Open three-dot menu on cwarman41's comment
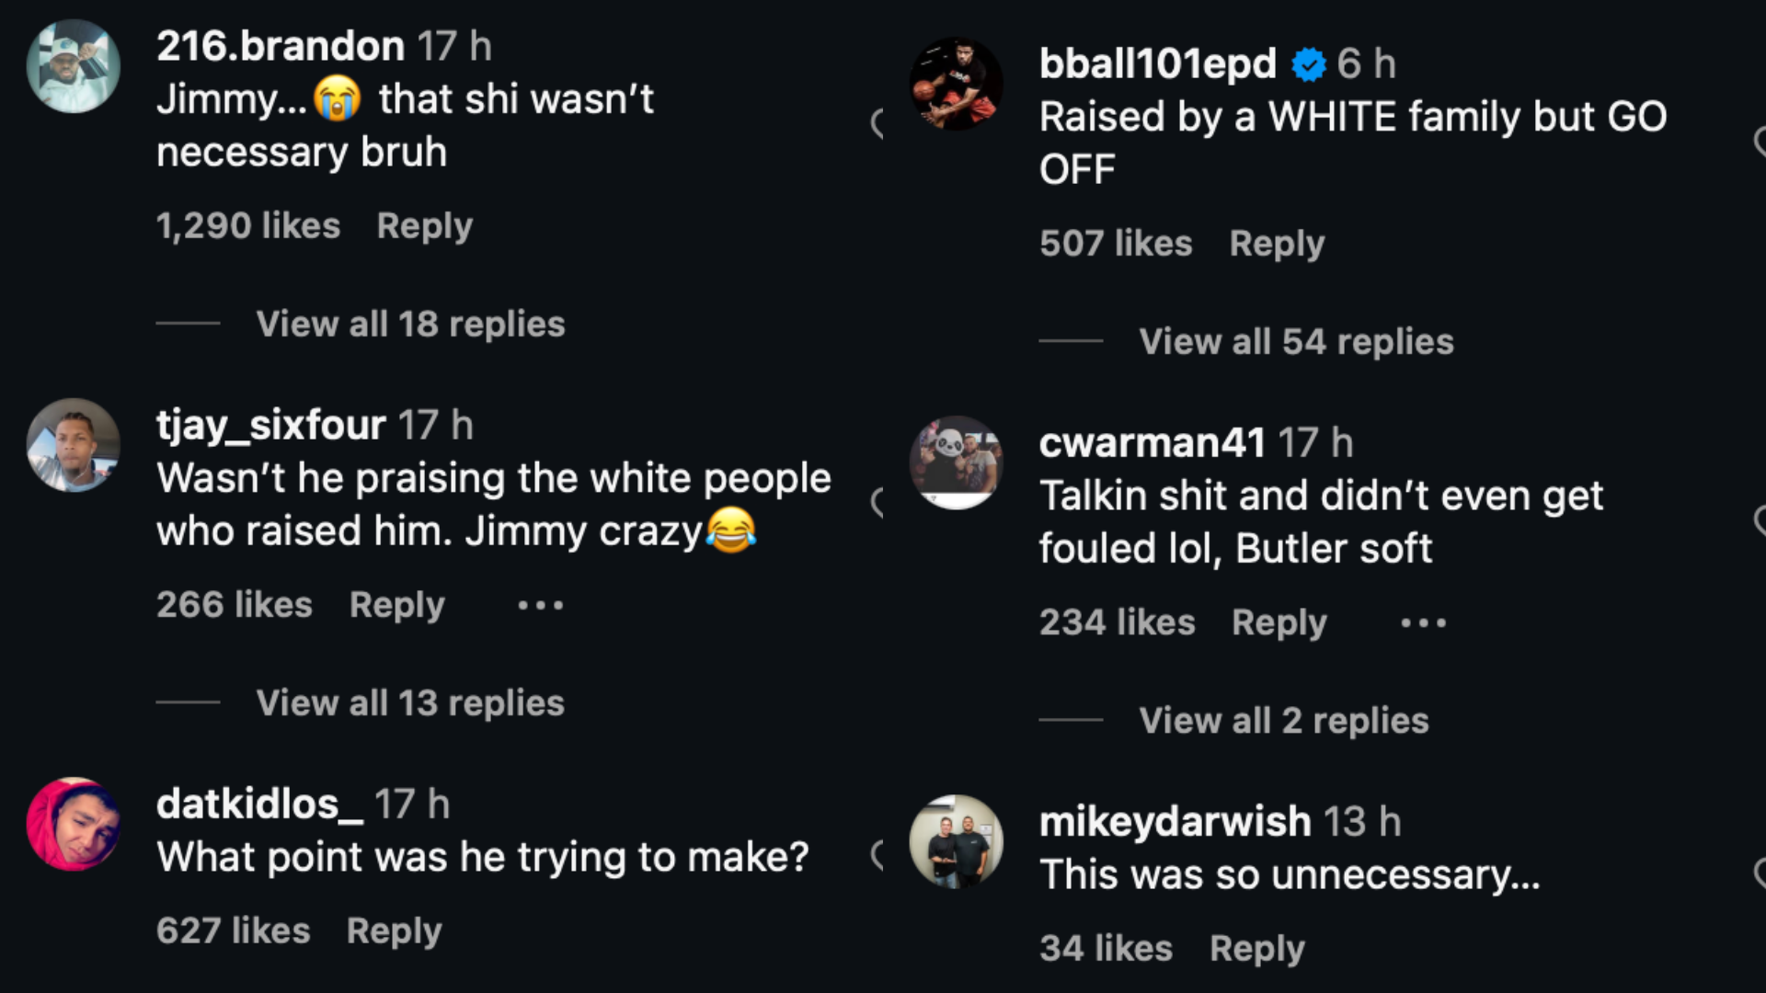The width and height of the screenshot is (1766, 993). pos(1423,623)
